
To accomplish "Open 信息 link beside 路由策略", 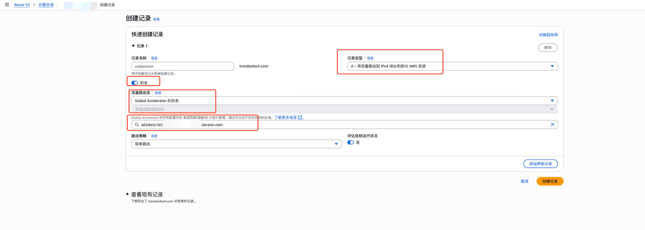I will [154, 136].
